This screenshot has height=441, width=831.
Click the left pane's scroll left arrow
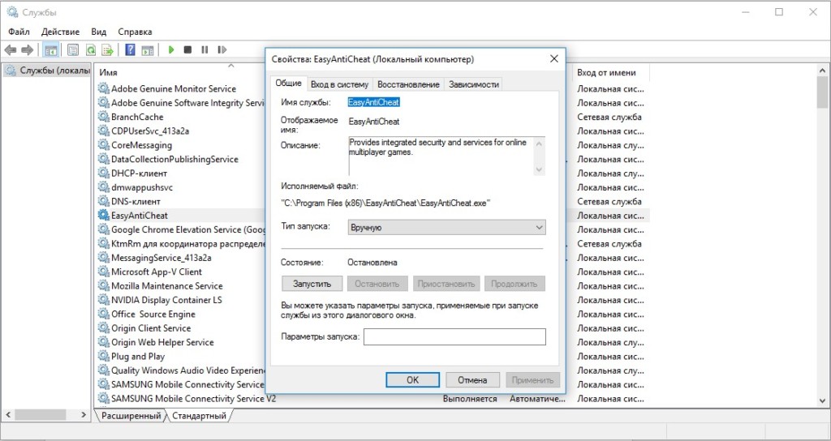(8, 414)
